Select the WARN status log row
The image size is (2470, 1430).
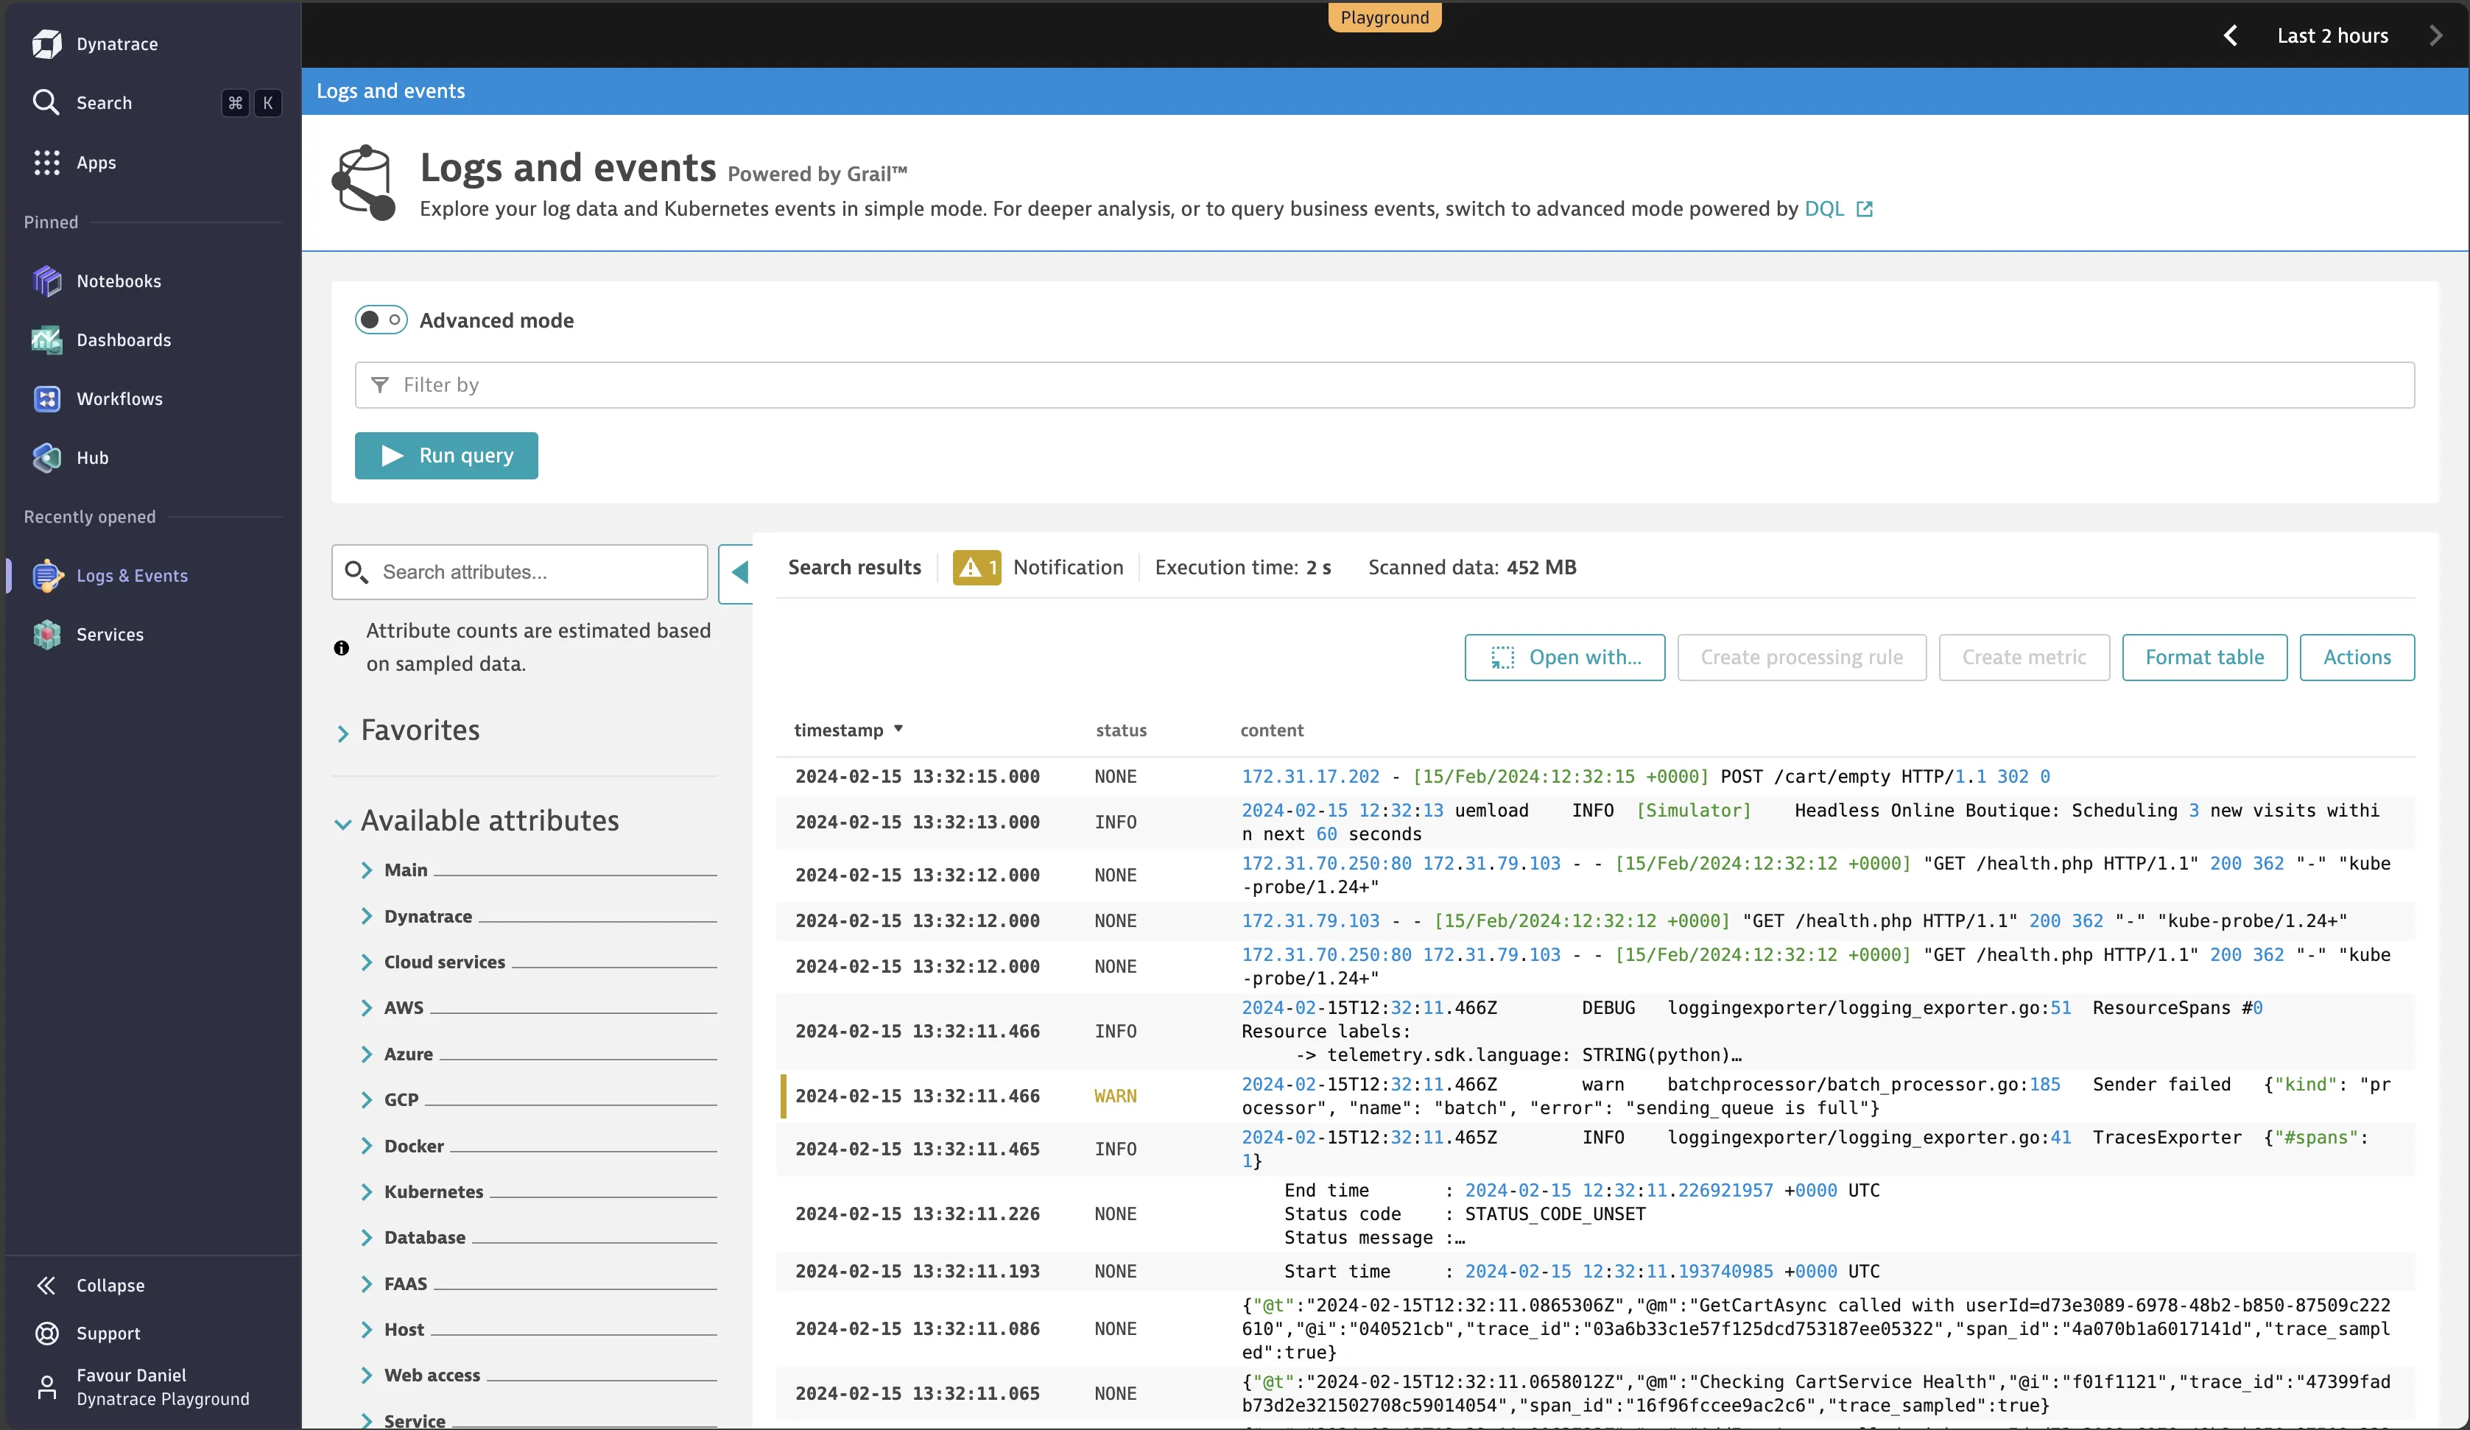pyautogui.click(x=1597, y=1096)
